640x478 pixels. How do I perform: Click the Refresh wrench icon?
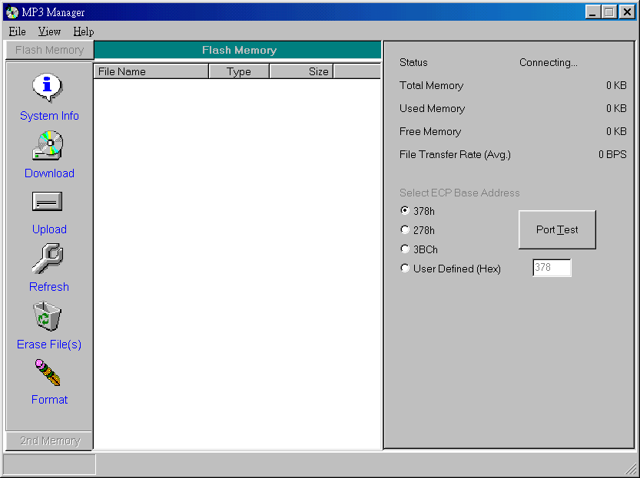click(x=48, y=259)
